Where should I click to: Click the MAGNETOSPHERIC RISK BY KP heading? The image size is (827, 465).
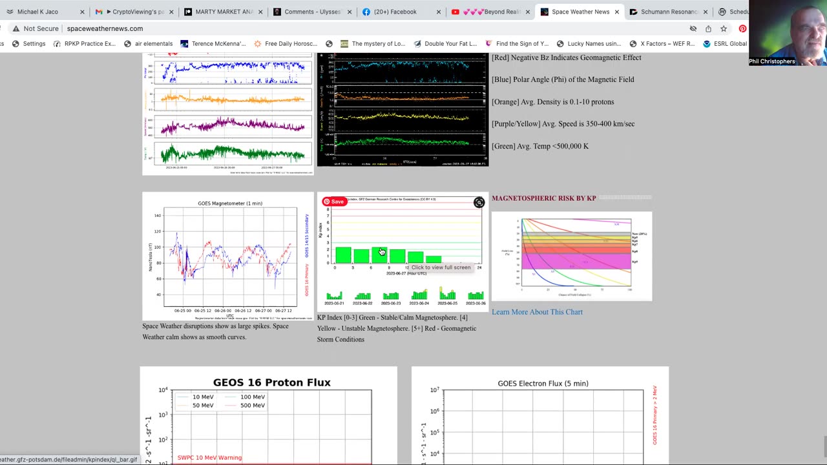pos(544,198)
